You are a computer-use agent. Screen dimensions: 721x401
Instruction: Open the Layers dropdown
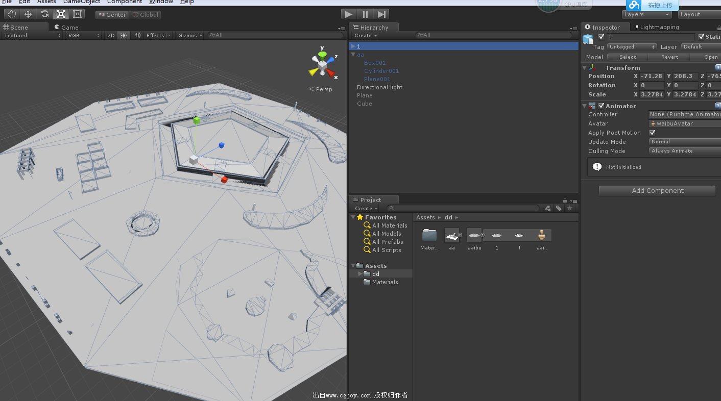(647, 14)
